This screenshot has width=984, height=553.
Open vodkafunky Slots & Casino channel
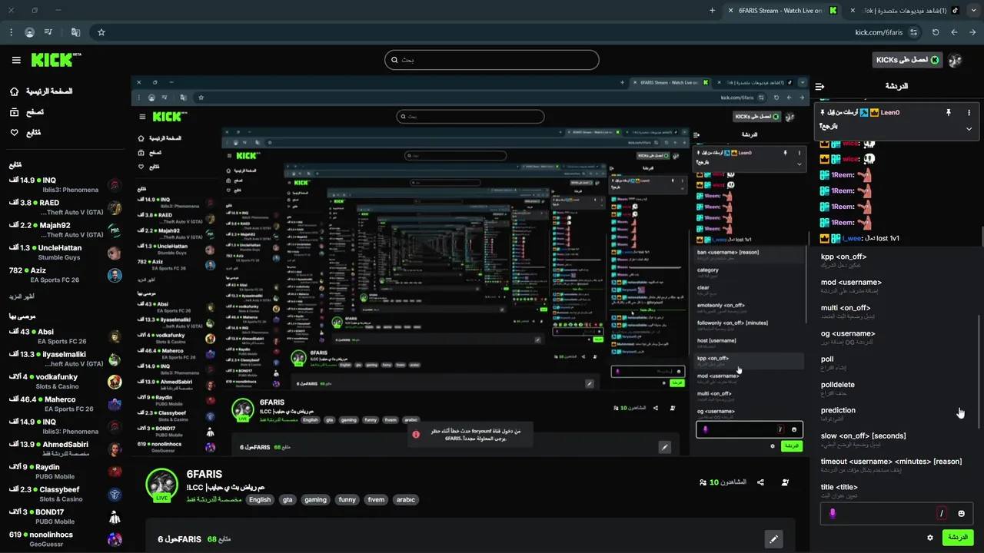(65, 382)
